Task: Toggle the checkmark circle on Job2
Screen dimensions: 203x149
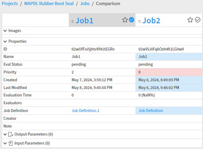Action: [x=197, y=20]
